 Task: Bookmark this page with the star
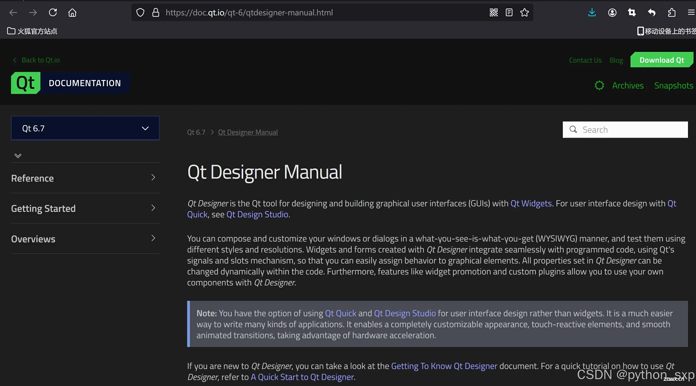pos(525,12)
